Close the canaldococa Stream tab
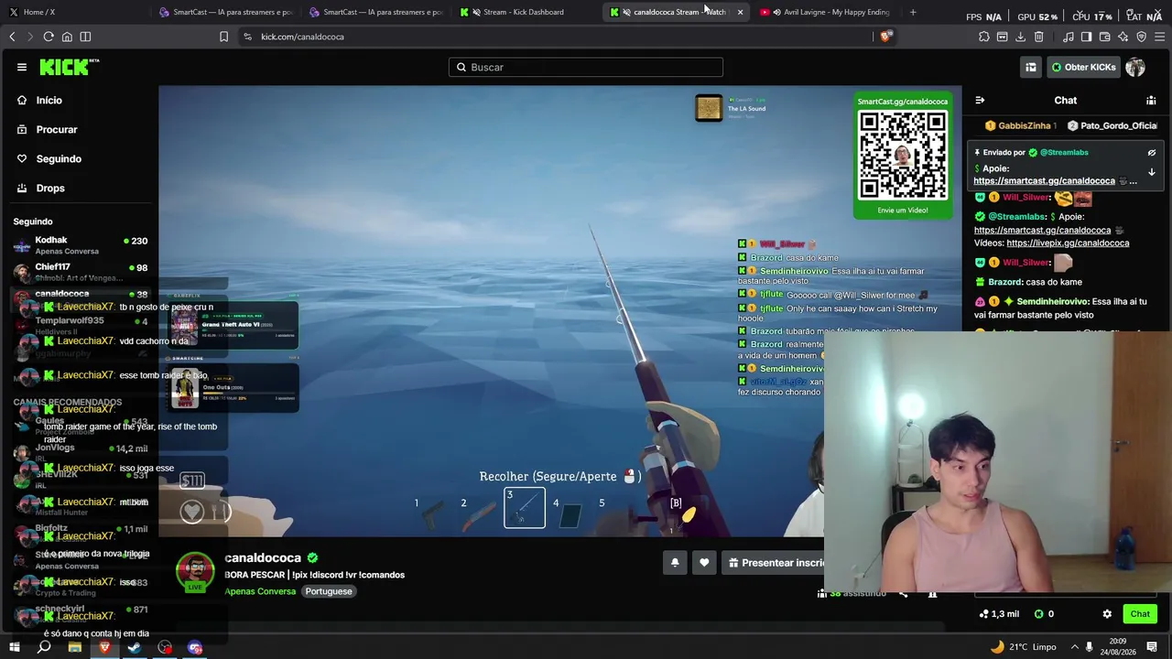This screenshot has width=1172, height=659. (740, 12)
